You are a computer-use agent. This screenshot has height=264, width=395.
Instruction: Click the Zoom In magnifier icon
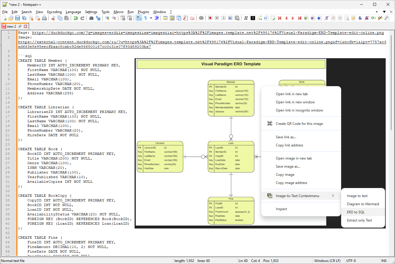point(107,18)
